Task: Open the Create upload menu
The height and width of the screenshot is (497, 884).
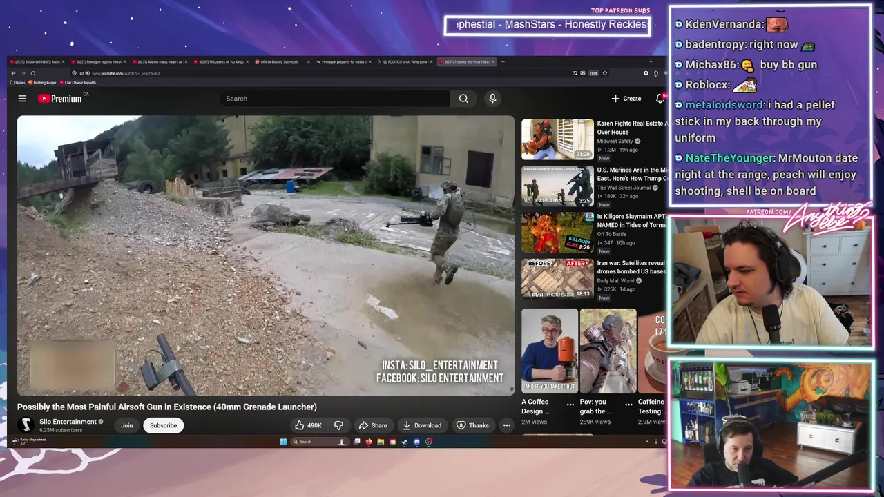Action: click(626, 99)
